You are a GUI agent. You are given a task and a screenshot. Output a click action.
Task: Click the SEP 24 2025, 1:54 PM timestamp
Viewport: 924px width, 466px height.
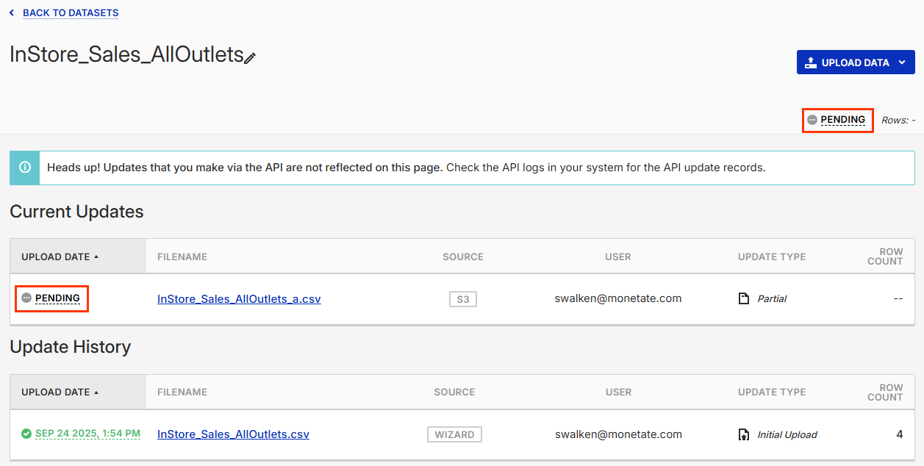point(87,434)
